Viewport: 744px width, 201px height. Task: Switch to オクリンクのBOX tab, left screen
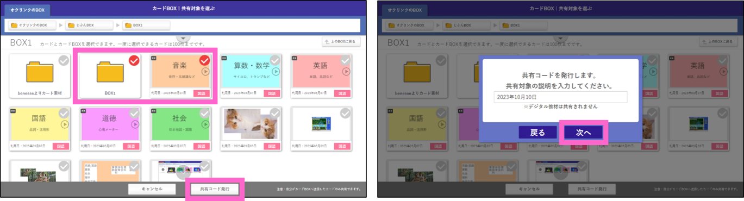28,10
